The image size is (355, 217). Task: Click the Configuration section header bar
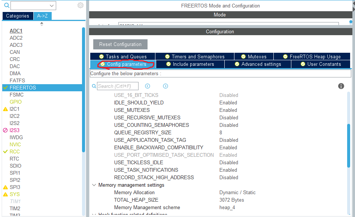coord(221,32)
